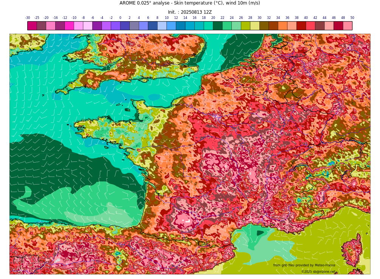Click the Meteo-France grib files credit text
The height and width of the screenshot is (279, 380).
[x=304, y=265]
